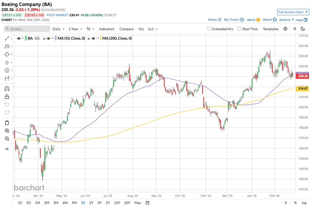Zoom in using the magnifier plus icon
Viewport: 312px width, 212px height.
pos(7,131)
